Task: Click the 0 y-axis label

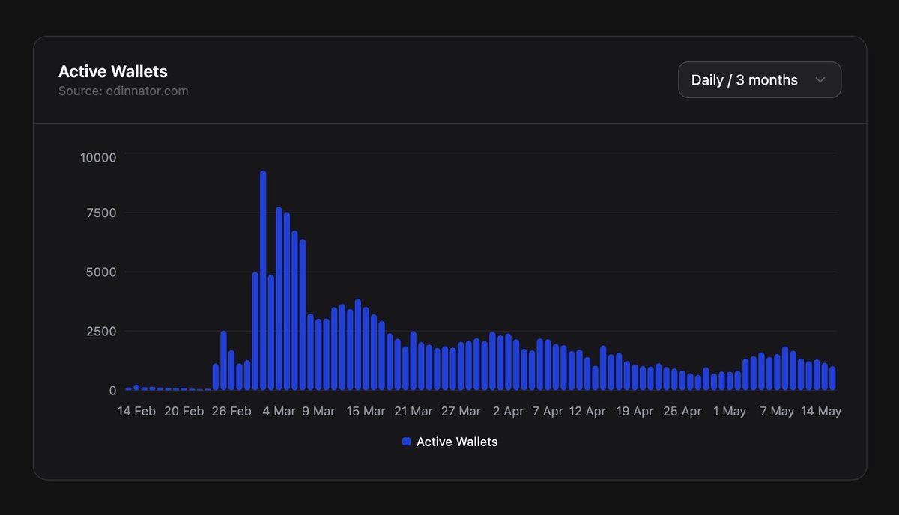Action: pyautogui.click(x=112, y=390)
